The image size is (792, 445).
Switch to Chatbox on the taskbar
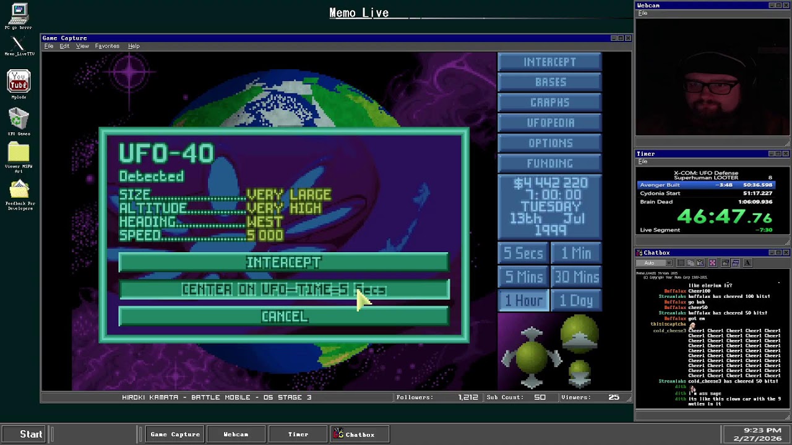point(359,434)
